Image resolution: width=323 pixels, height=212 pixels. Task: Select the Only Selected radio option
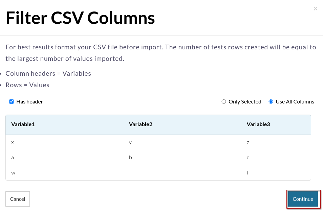(224, 101)
